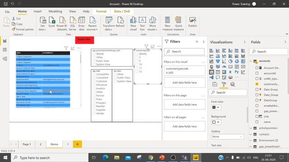The width and height of the screenshot is (289, 162).
Task: Switch to Data view in sidebar
Action: coord(5,50)
